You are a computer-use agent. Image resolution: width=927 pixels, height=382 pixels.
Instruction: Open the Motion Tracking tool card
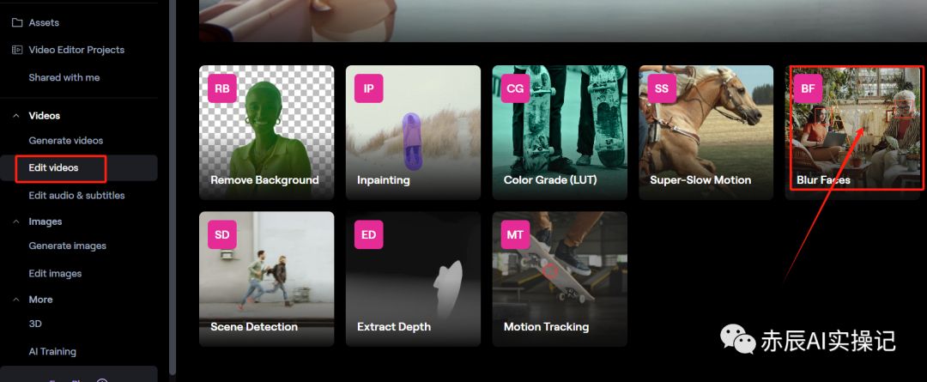pos(560,279)
